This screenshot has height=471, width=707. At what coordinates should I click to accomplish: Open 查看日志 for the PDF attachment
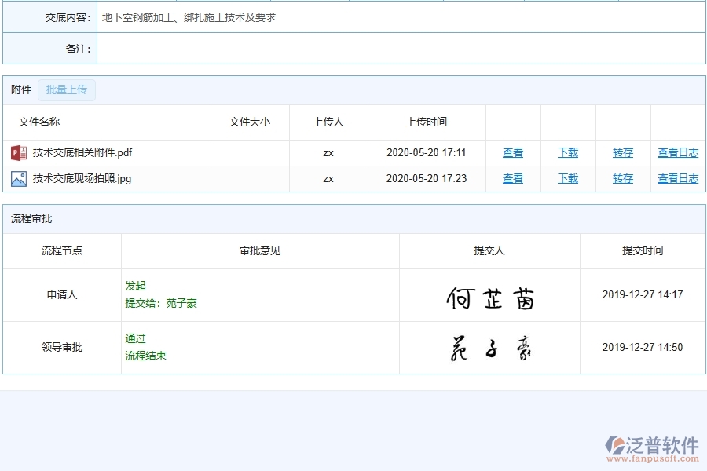(x=678, y=152)
